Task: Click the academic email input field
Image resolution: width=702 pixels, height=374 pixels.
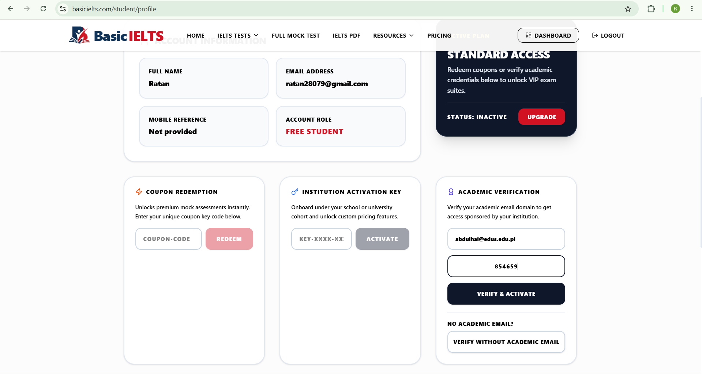Action: click(506, 239)
